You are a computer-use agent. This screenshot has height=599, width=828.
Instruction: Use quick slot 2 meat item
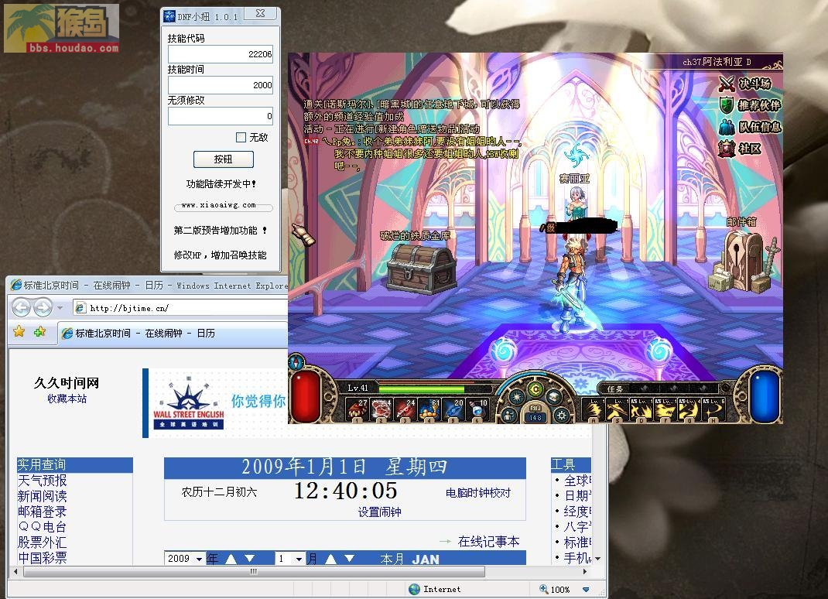(381, 409)
